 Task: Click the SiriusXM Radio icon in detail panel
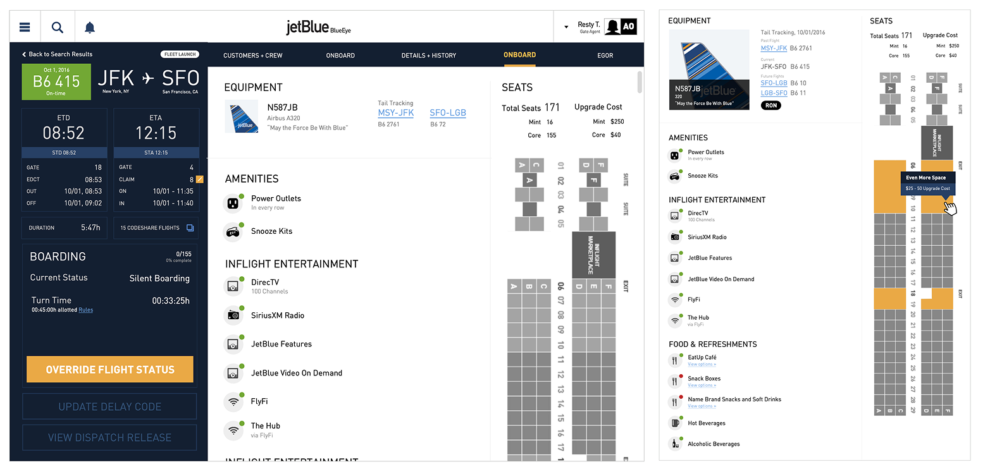(676, 237)
